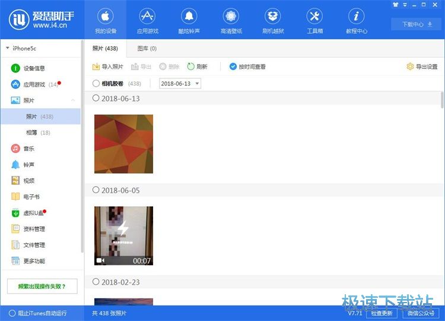Click 删除 delete photos button
Image resolution: width=445 pixels, height=321 pixels.
click(170, 67)
